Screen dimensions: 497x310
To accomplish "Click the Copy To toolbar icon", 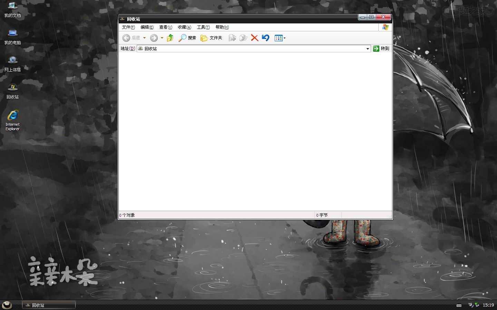I will click(x=243, y=38).
